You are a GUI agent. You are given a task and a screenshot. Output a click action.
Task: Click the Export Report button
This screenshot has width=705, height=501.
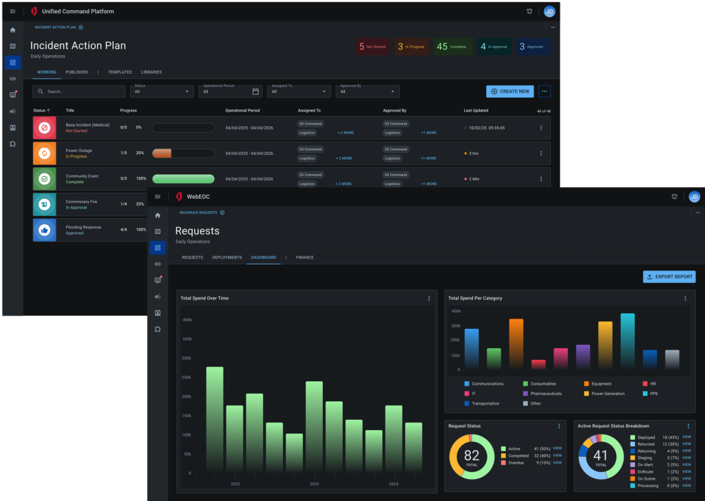point(669,277)
